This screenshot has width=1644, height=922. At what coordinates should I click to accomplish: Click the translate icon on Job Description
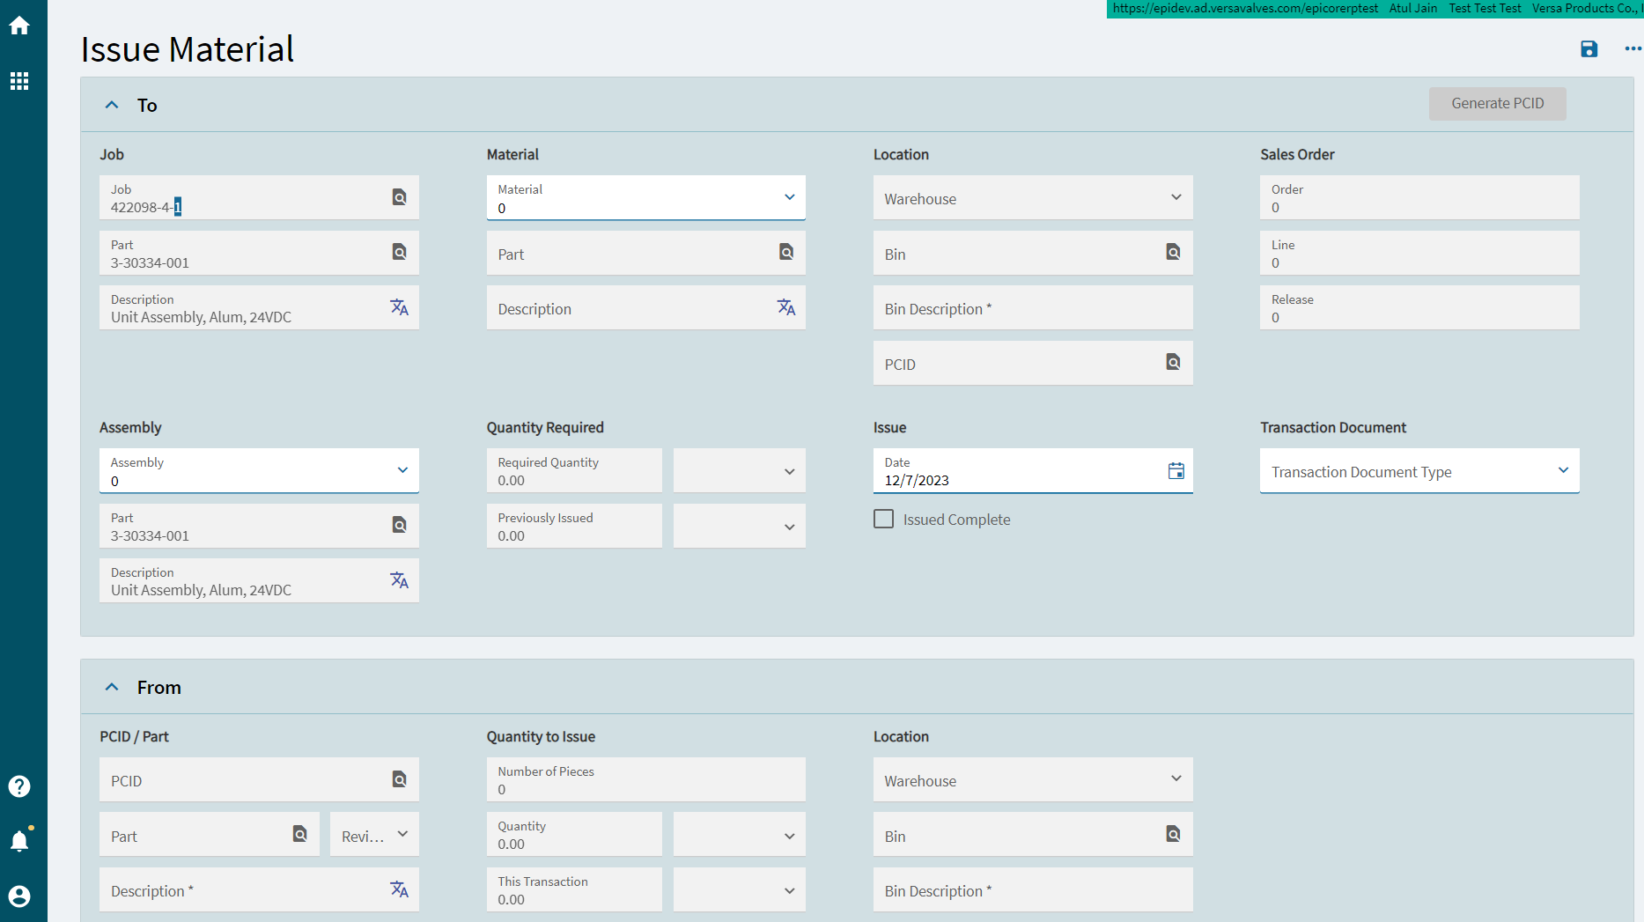[399, 307]
